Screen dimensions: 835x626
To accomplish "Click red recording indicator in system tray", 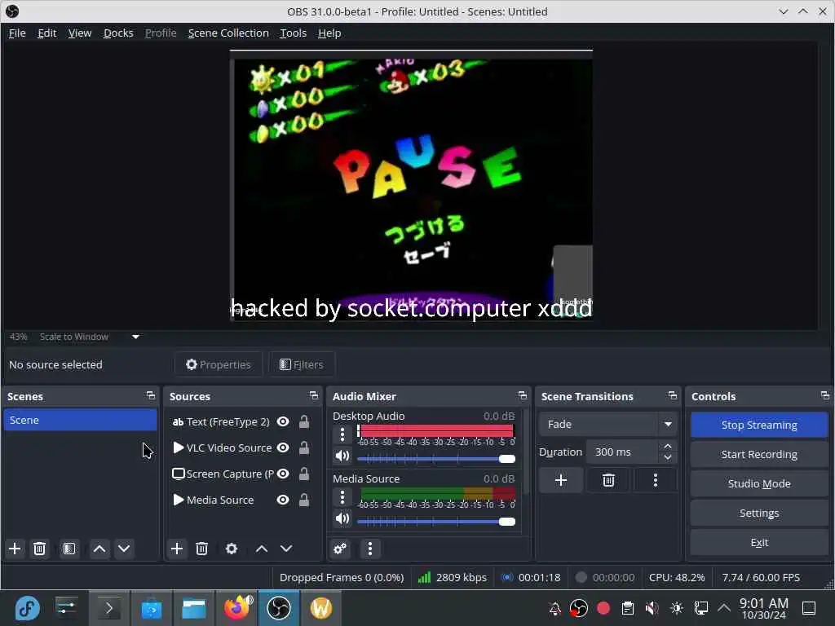I will tap(603, 608).
